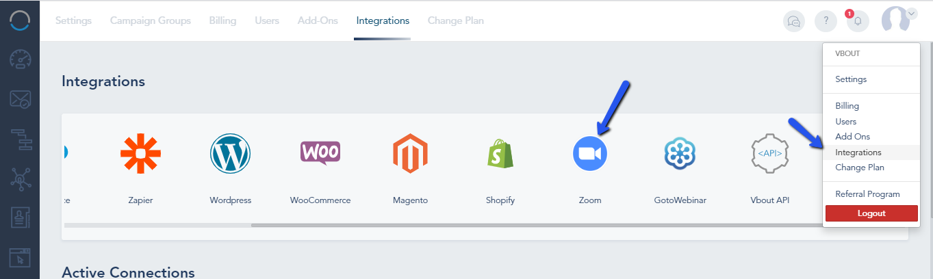Switch to the Users tab
This screenshot has width=933, height=279.
267,21
